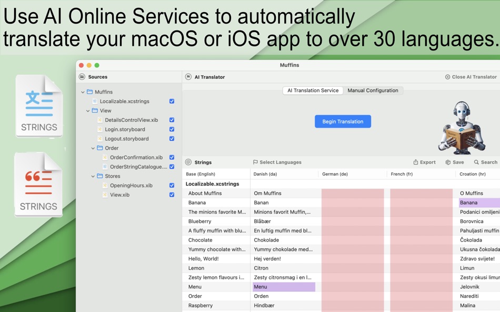Image resolution: width=500 pixels, height=312 pixels.
Task: Click the Login.storyboard file icon
Action: (x=100, y=129)
